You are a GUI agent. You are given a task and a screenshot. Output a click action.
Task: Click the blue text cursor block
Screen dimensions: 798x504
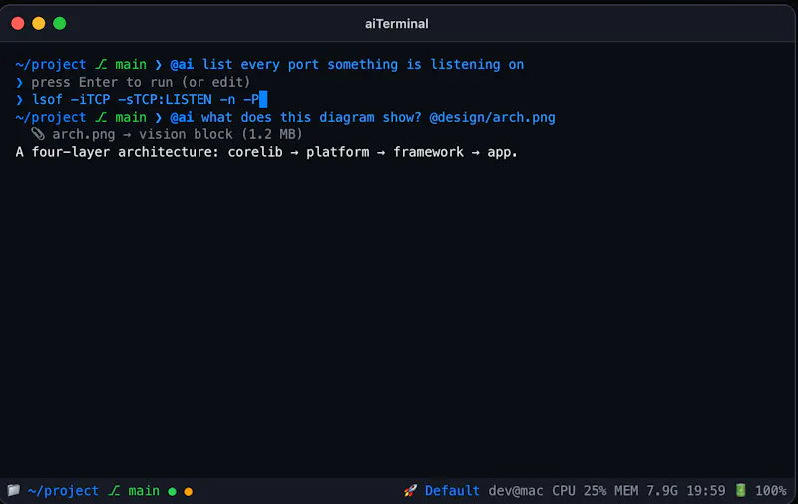pyautogui.click(x=263, y=99)
